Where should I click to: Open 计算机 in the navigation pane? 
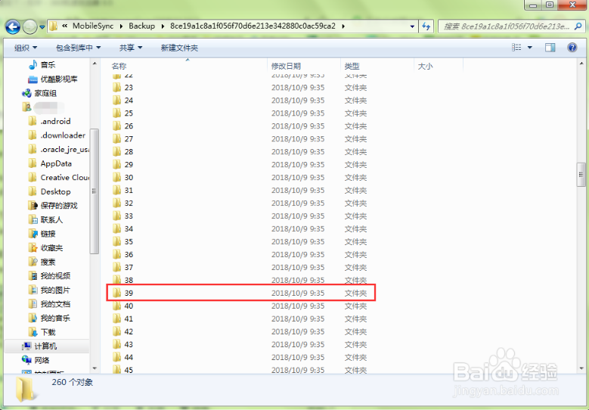[45, 346]
